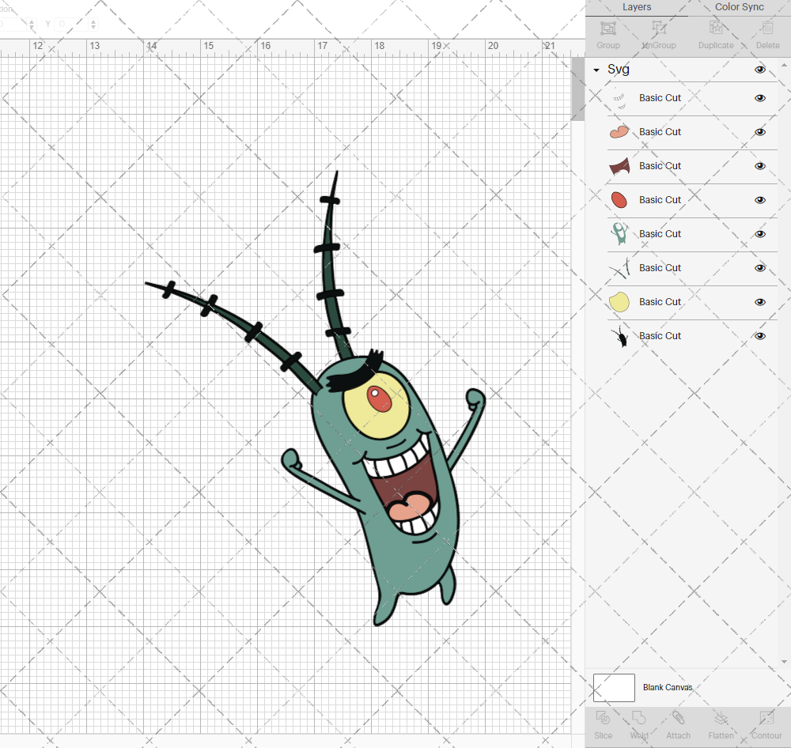Click the UnGroup icon
The width and height of the screenshot is (791, 748).
point(658,28)
